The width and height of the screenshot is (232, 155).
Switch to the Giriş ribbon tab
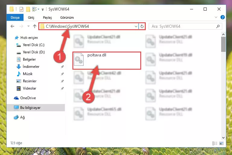tap(31, 17)
